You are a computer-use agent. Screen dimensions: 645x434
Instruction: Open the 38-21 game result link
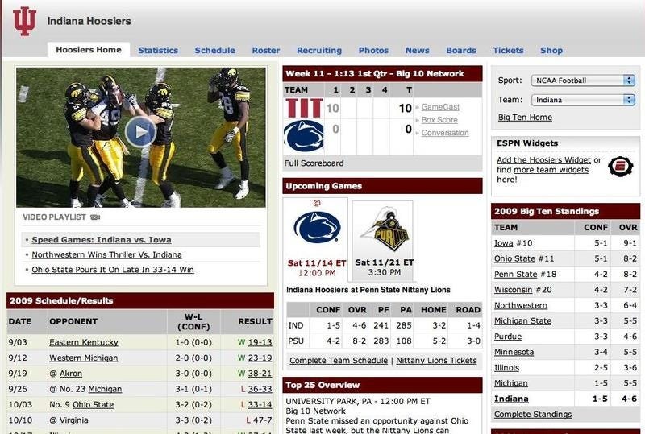click(260, 374)
